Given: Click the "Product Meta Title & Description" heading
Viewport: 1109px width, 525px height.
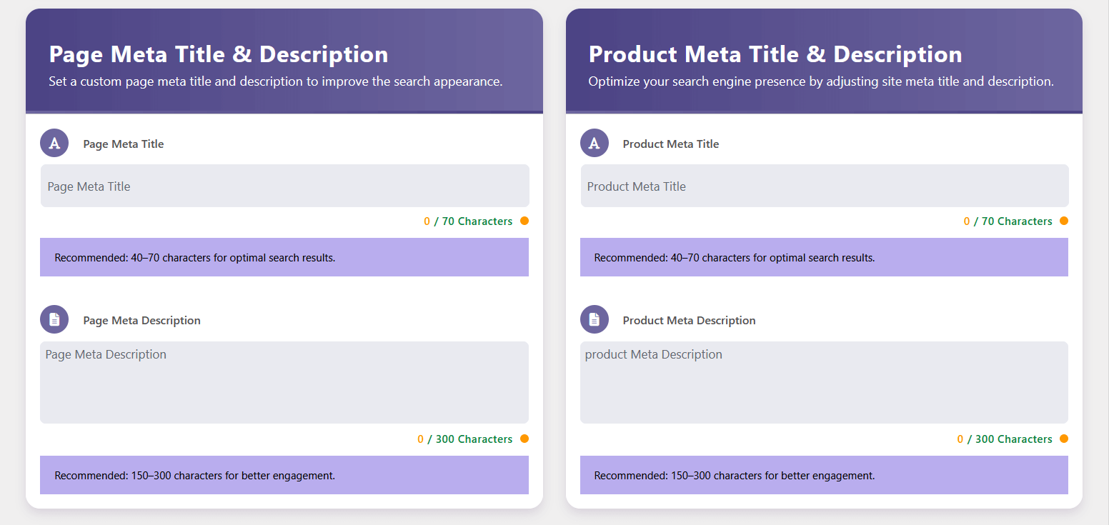Looking at the screenshot, I should pos(775,54).
